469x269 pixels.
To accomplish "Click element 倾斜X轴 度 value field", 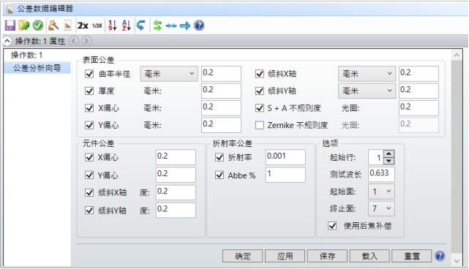I will click(x=176, y=192).
